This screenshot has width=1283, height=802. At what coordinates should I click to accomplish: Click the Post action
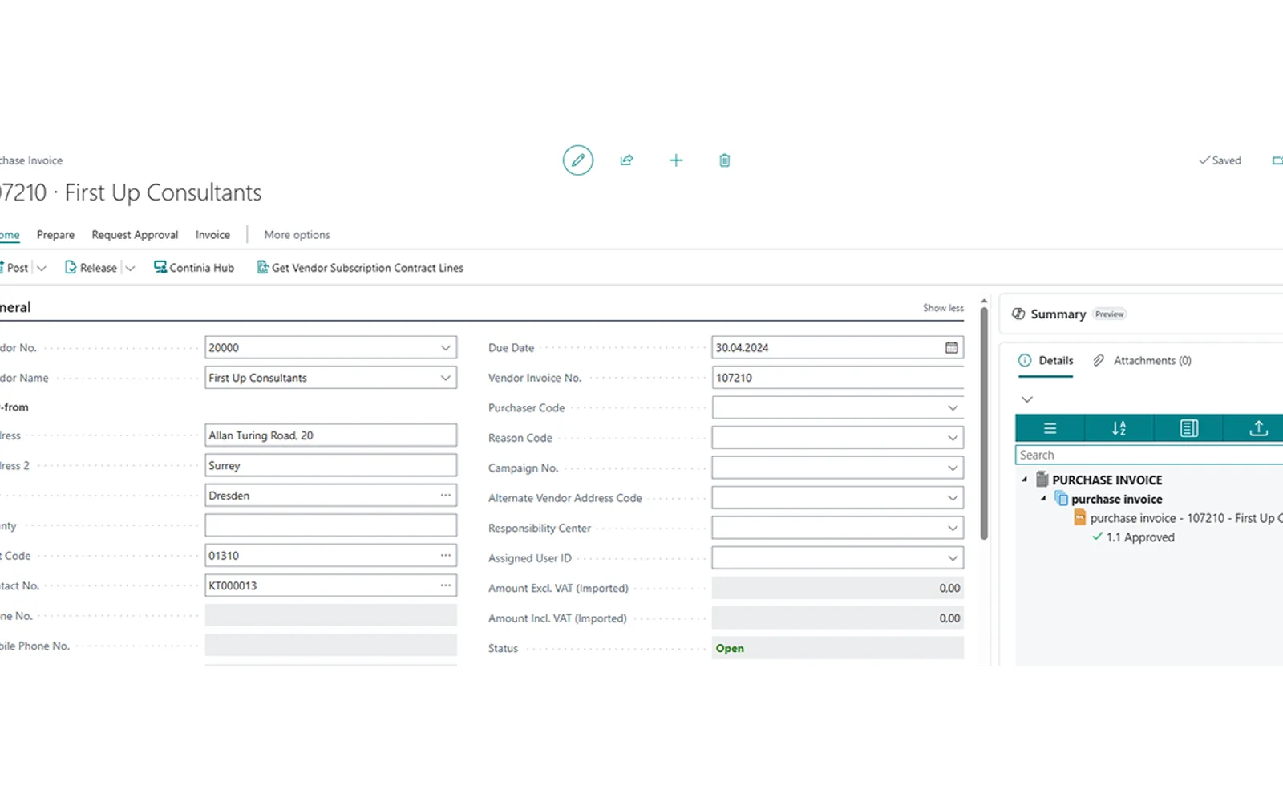click(15, 268)
